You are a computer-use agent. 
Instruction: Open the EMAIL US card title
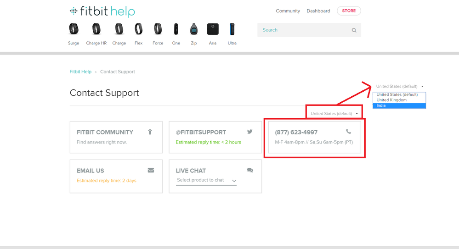point(90,171)
